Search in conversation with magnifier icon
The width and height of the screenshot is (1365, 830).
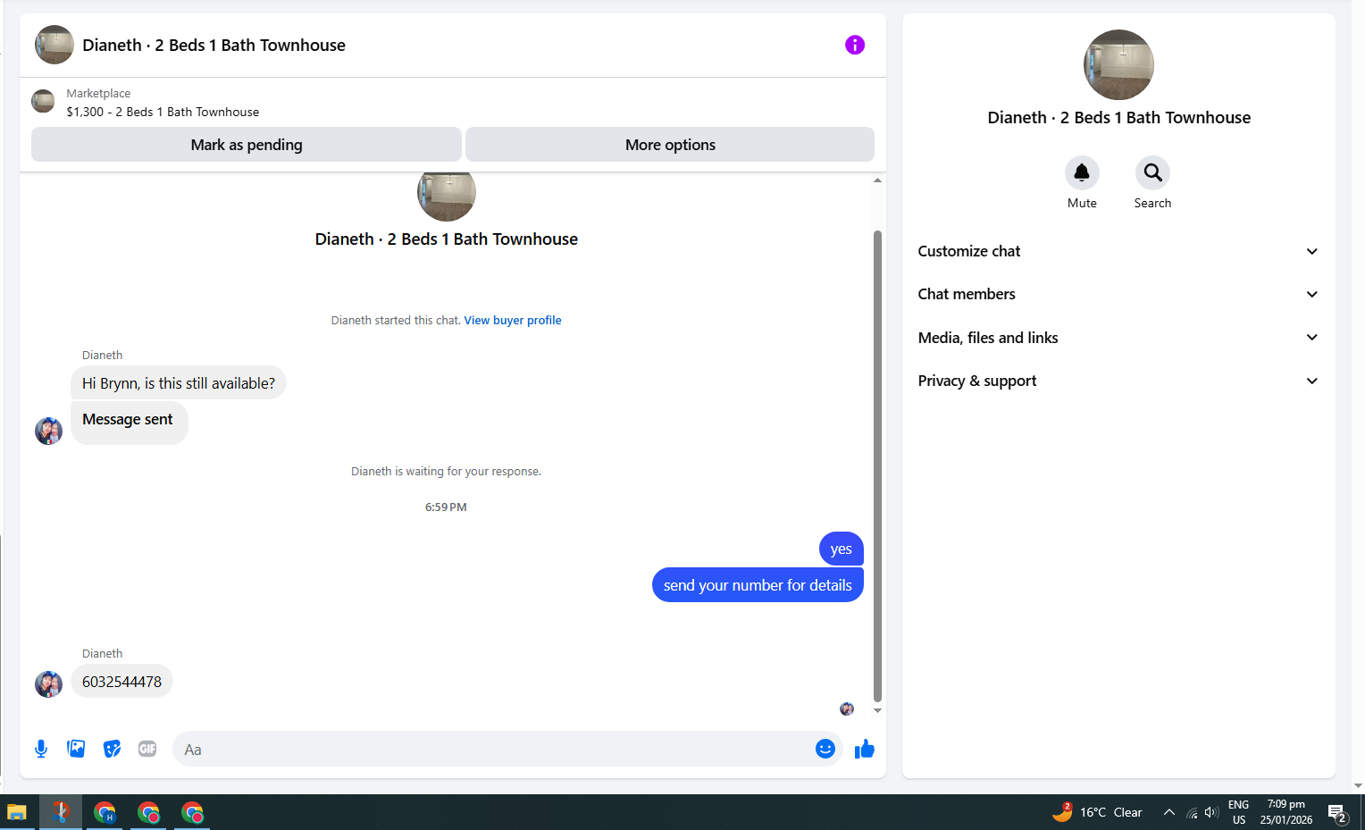tap(1152, 172)
